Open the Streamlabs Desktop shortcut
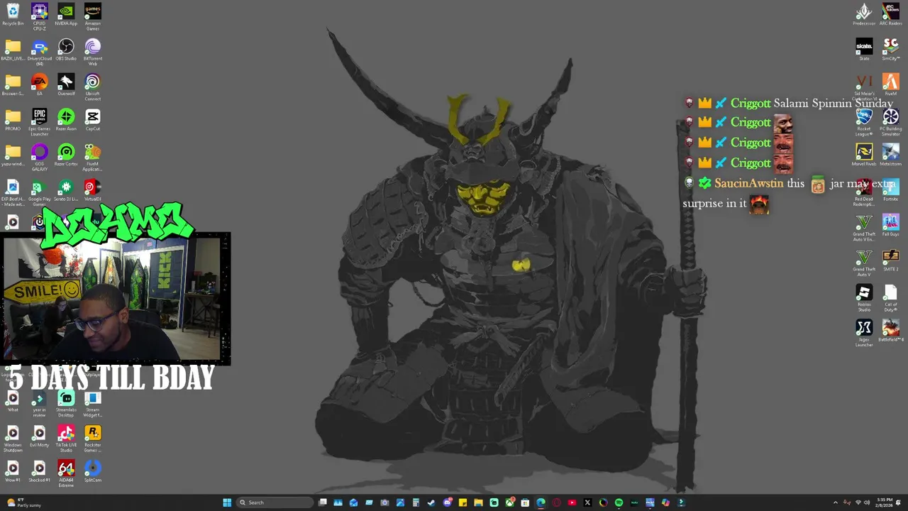 point(66,404)
